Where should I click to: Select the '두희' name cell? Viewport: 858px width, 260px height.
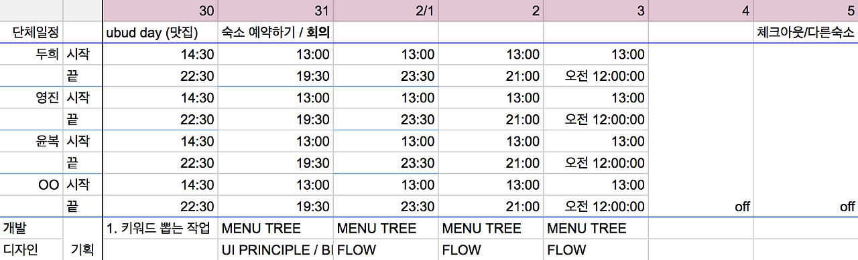pos(32,55)
